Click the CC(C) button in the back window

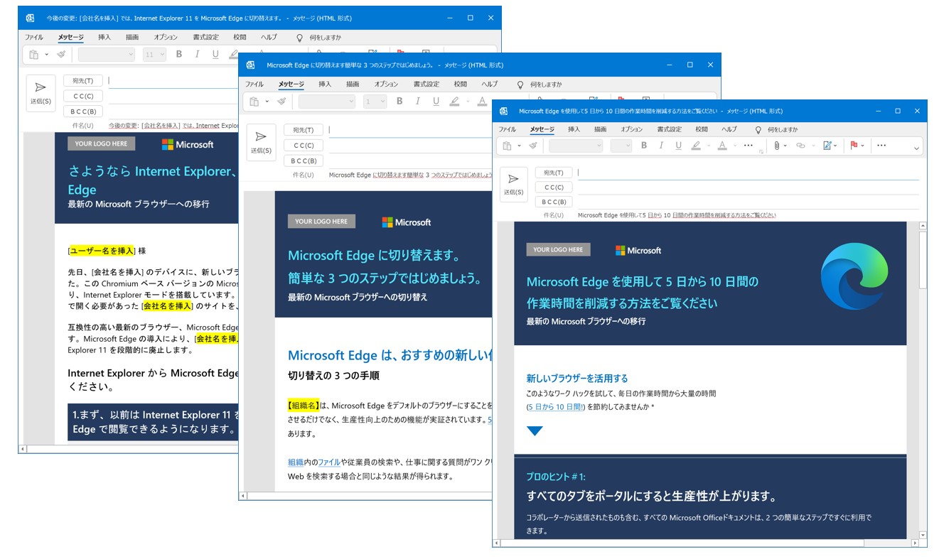point(83,96)
